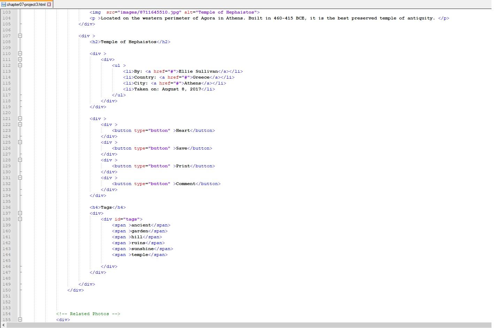Collapse the Comment button div fold at line 131
The image size is (503, 328).
[20, 178]
